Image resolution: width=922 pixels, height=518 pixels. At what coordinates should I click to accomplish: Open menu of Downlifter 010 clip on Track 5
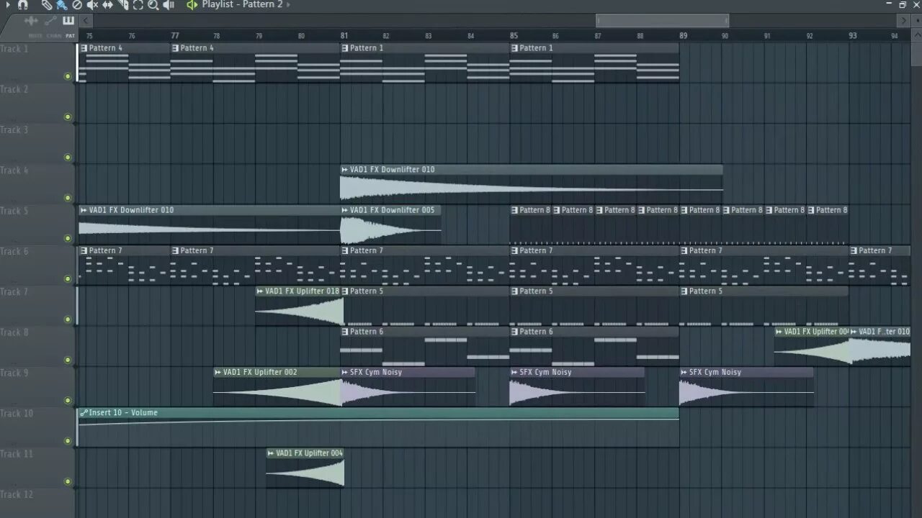click(84, 210)
